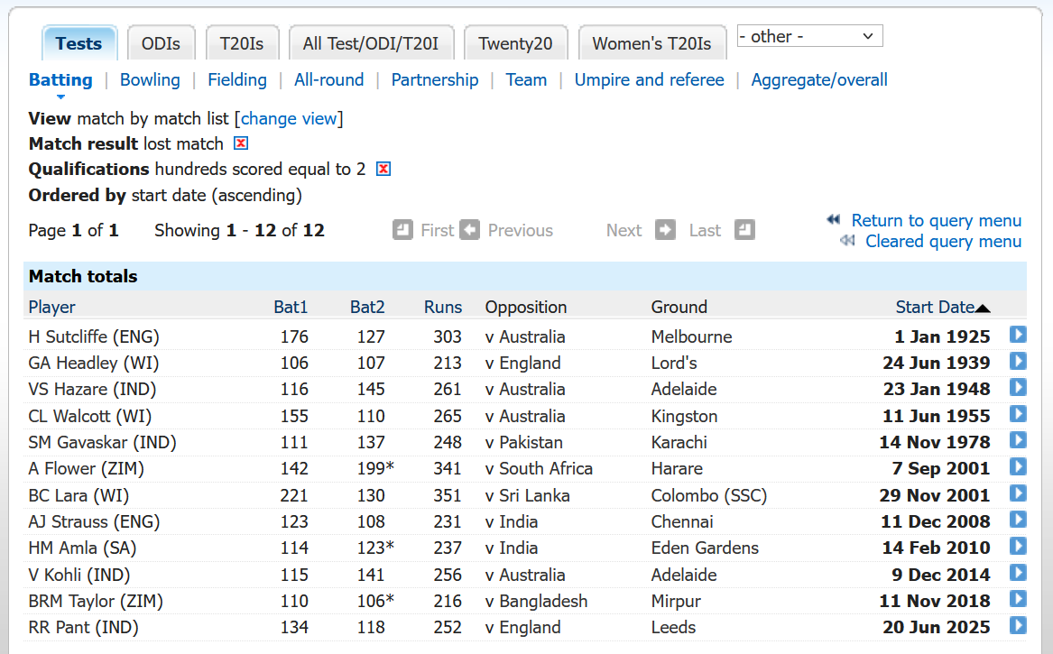
Task: Click player name H Sutcliffe (ENG)
Action: (x=94, y=336)
